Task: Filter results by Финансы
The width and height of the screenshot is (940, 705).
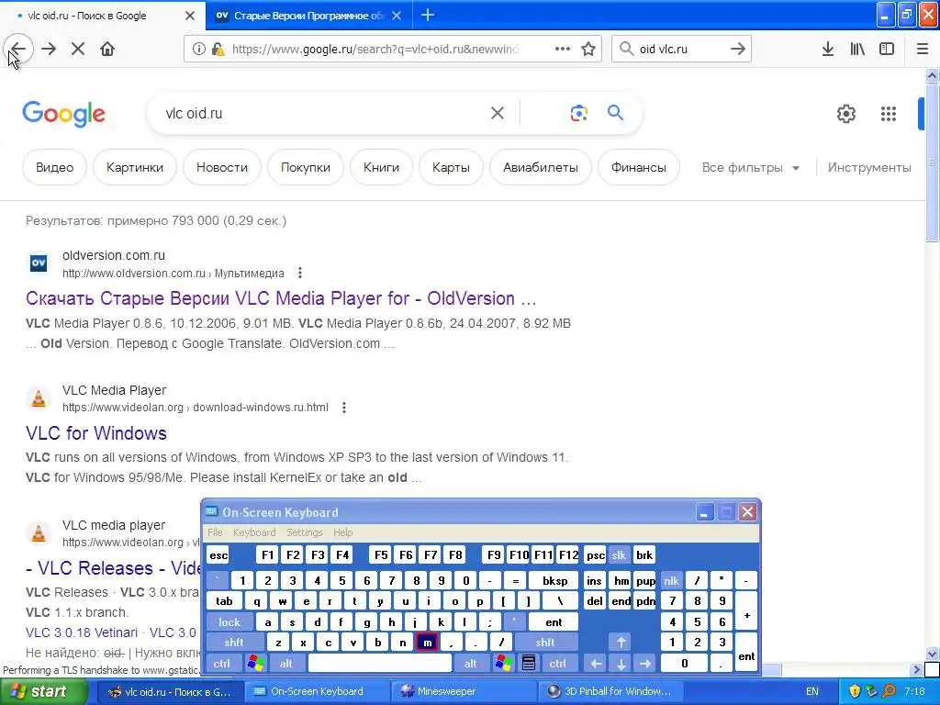Action: click(x=639, y=167)
